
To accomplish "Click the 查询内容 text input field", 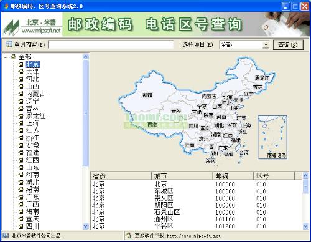I will tap(111, 45).
